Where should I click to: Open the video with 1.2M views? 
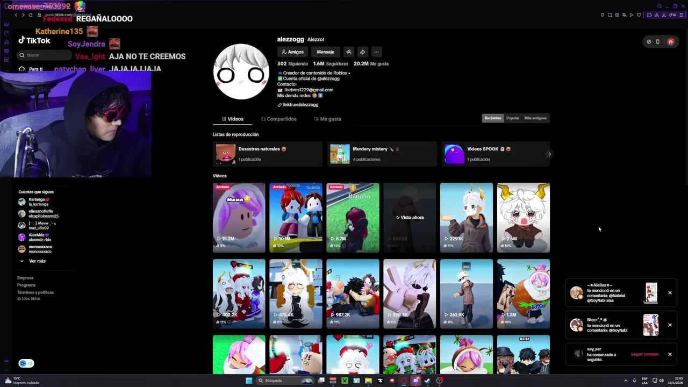click(524, 294)
